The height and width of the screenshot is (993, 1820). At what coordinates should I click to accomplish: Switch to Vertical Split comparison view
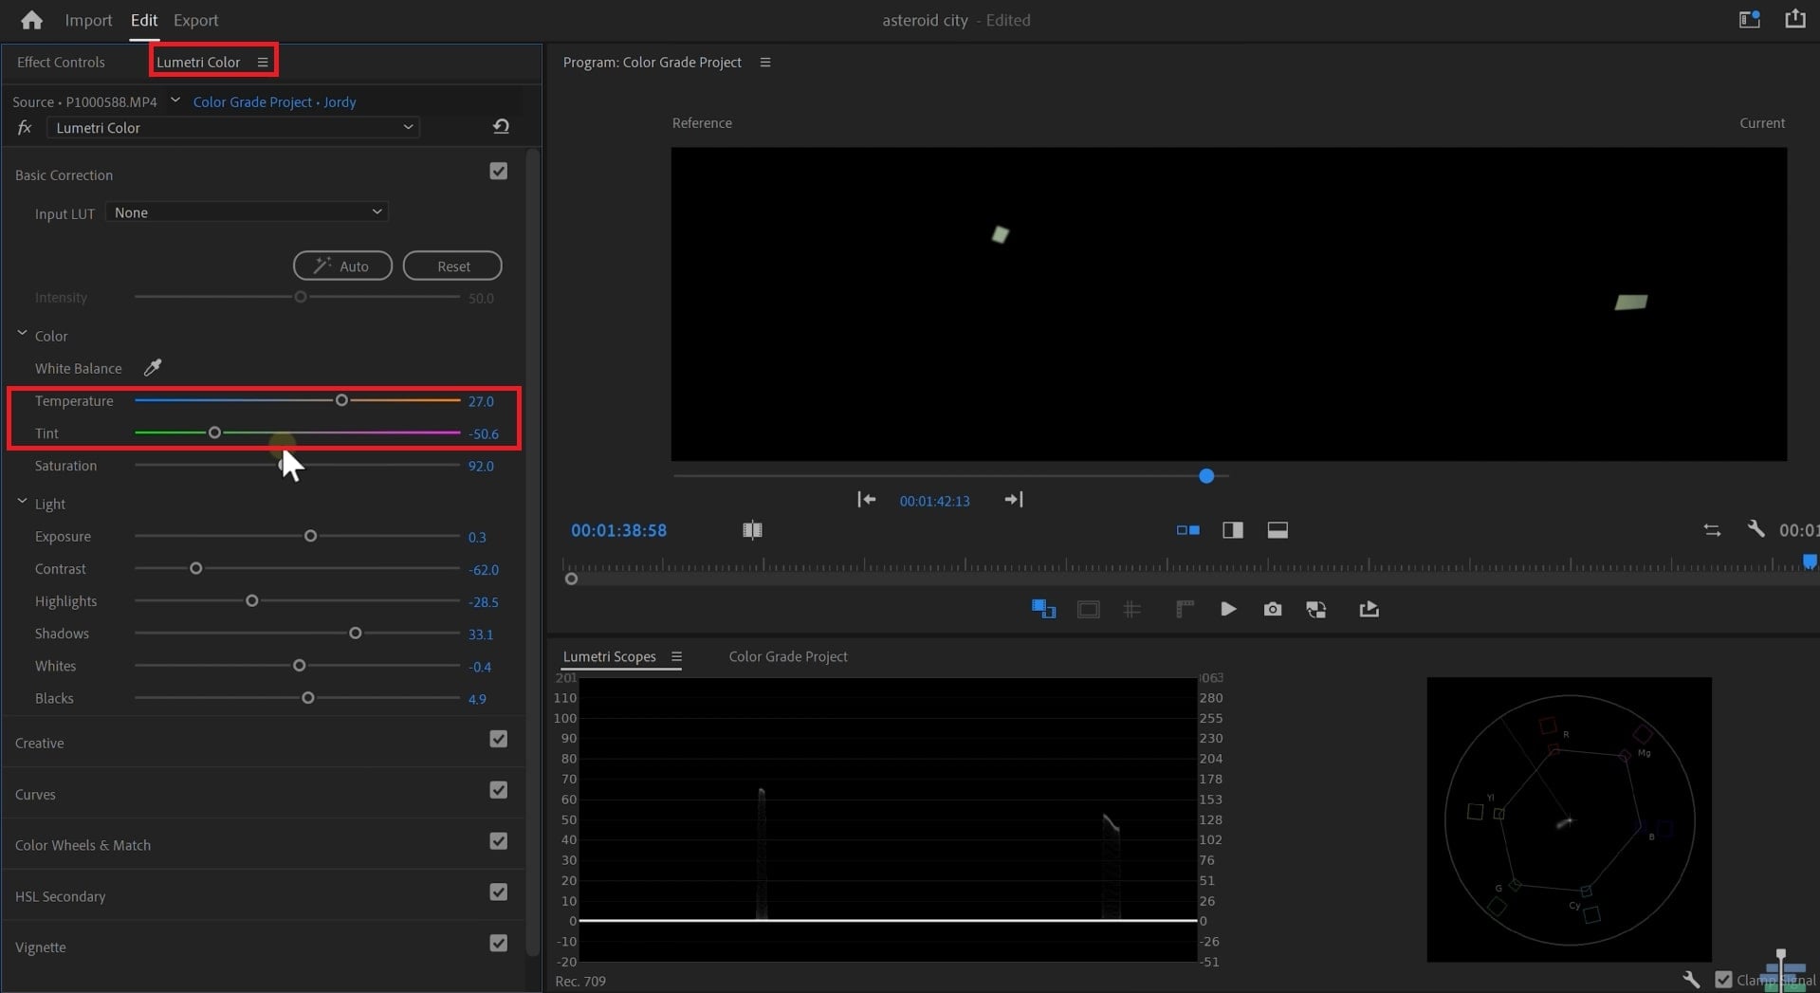click(x=1232, y=530)
